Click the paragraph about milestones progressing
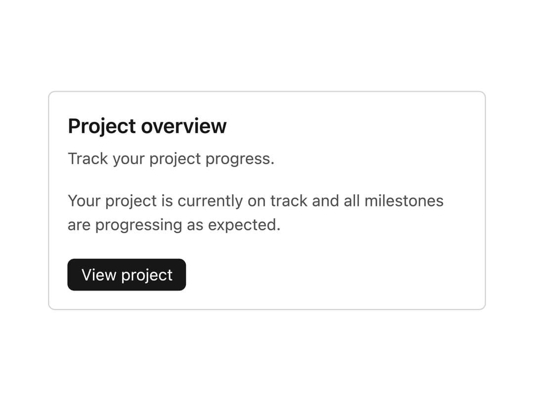534x401 pixels. pyautogui.click(x=256, y=213)
